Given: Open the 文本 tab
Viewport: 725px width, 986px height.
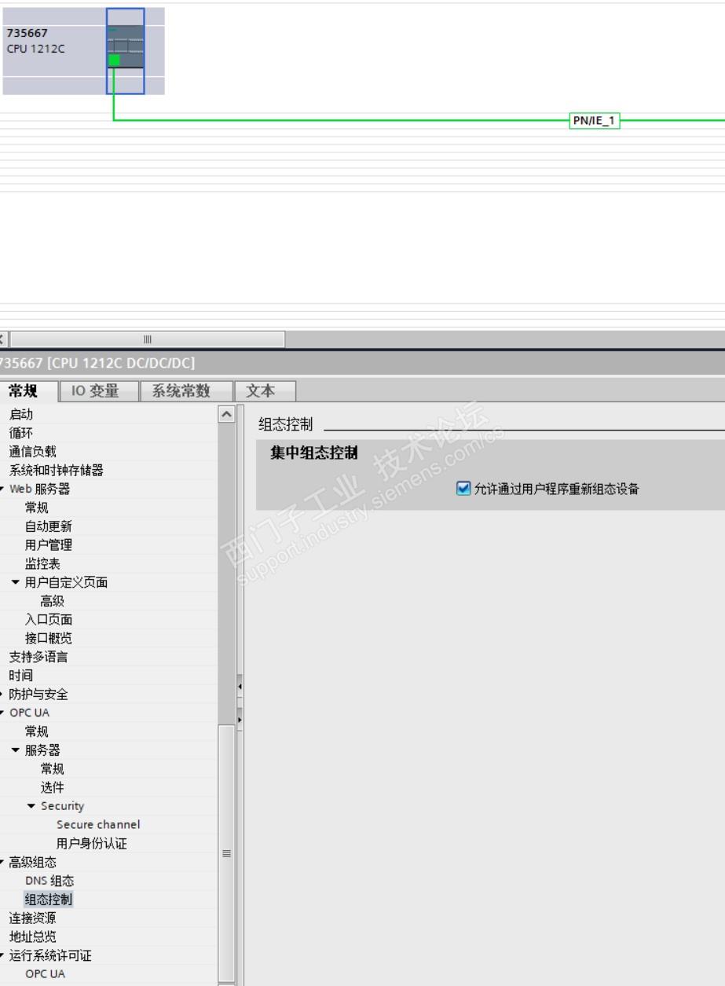Looking at the screenshot, I should coord(265,391).
